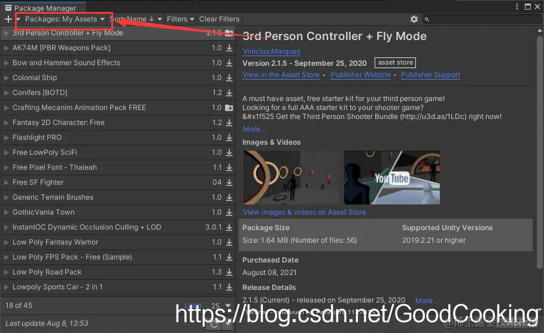Download InstantOC Dynamic Occlusion Culling + LOD
This screenshot has width=544, height=333.
point(229,227)
